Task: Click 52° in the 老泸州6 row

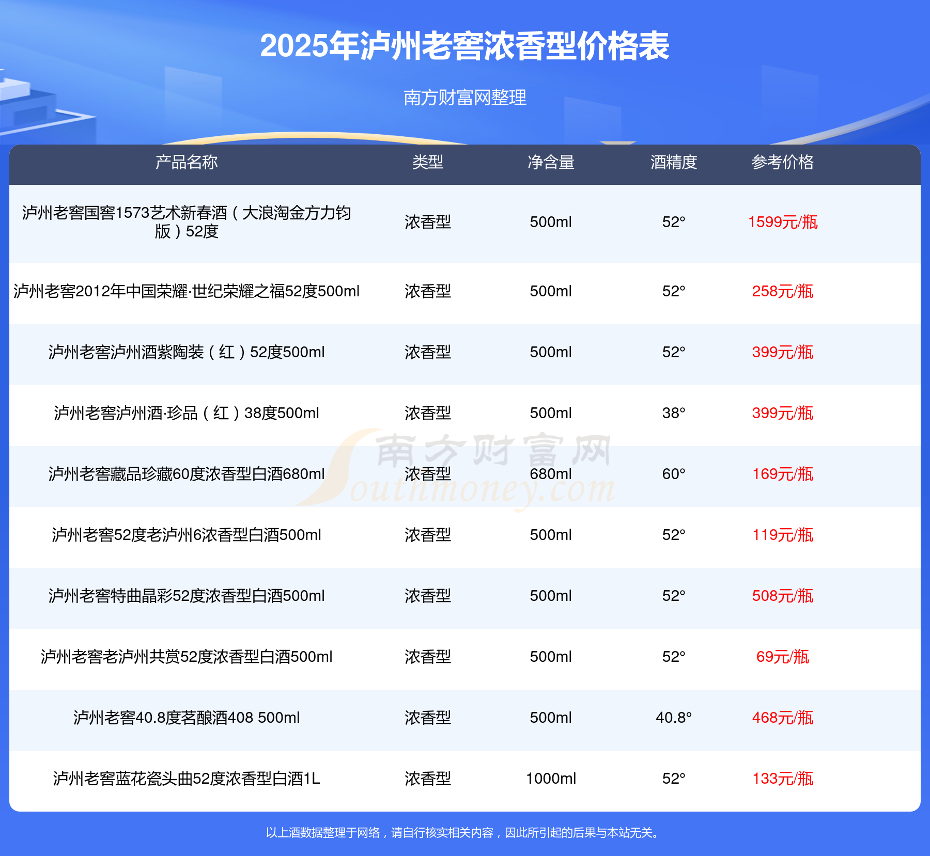Action: (674, 535)
